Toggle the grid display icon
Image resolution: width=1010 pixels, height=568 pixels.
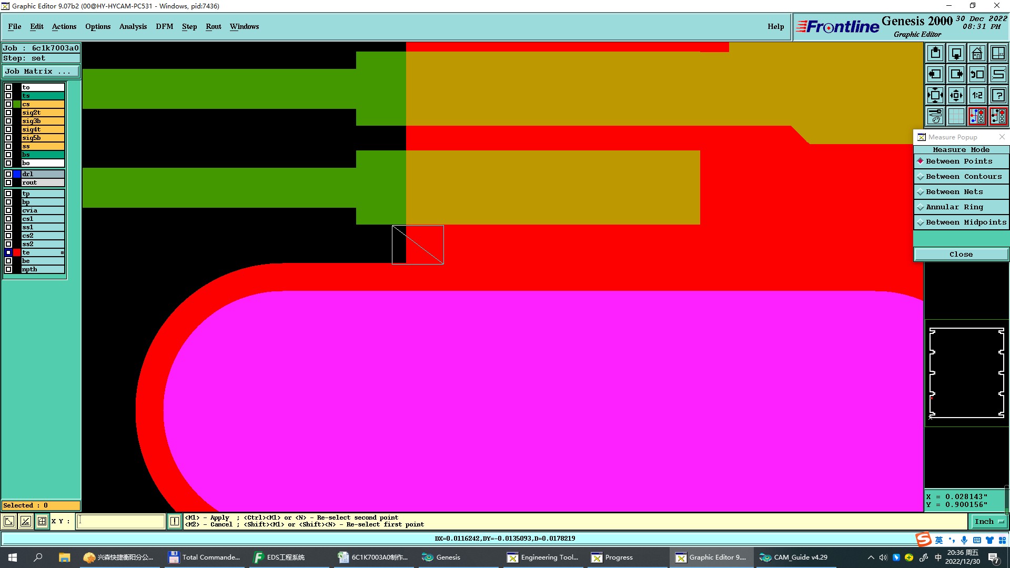tap(956, 116)
